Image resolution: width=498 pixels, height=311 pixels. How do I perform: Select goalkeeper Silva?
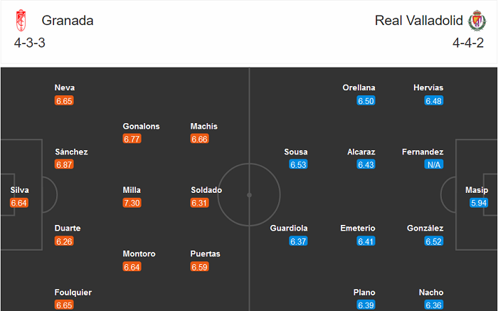point(18,190)
